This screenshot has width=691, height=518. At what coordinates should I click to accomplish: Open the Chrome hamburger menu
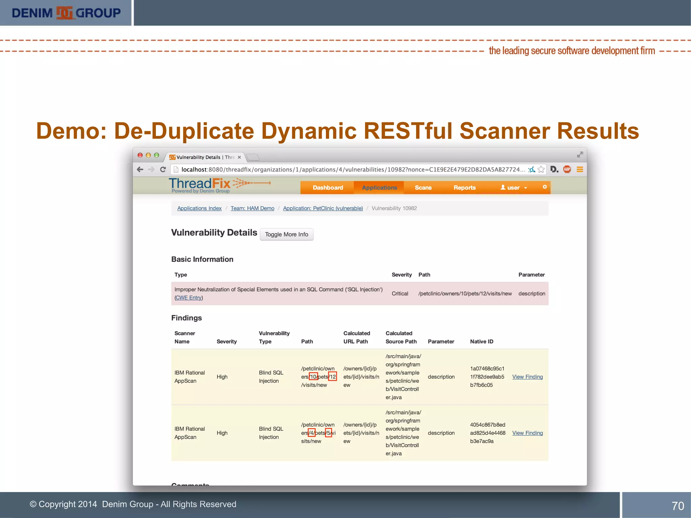pos(580,169)
